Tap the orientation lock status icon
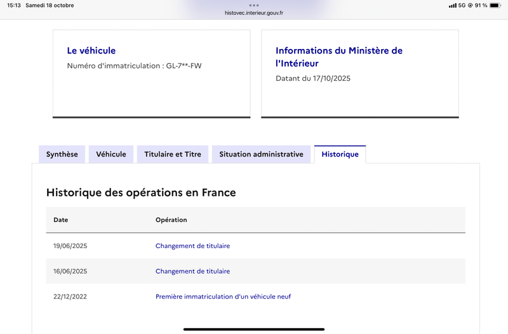This screenshot has width=508, height=334. tap(471, 5)
